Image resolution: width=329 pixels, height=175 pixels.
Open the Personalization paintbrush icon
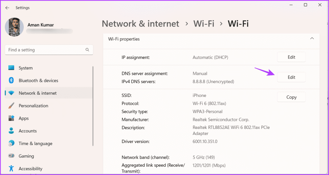11,106
